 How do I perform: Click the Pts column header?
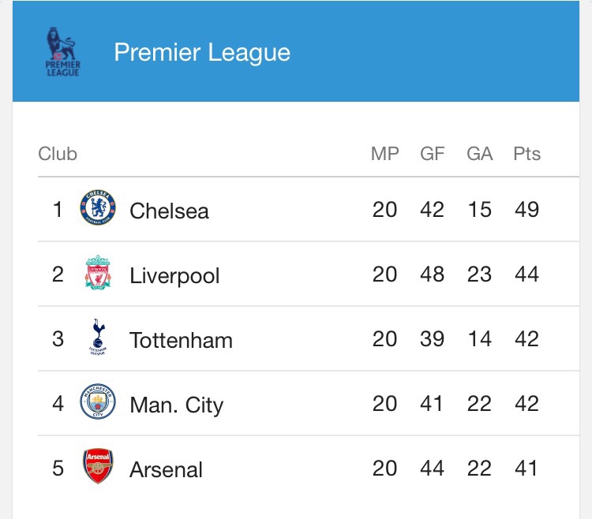click(526, 154)
